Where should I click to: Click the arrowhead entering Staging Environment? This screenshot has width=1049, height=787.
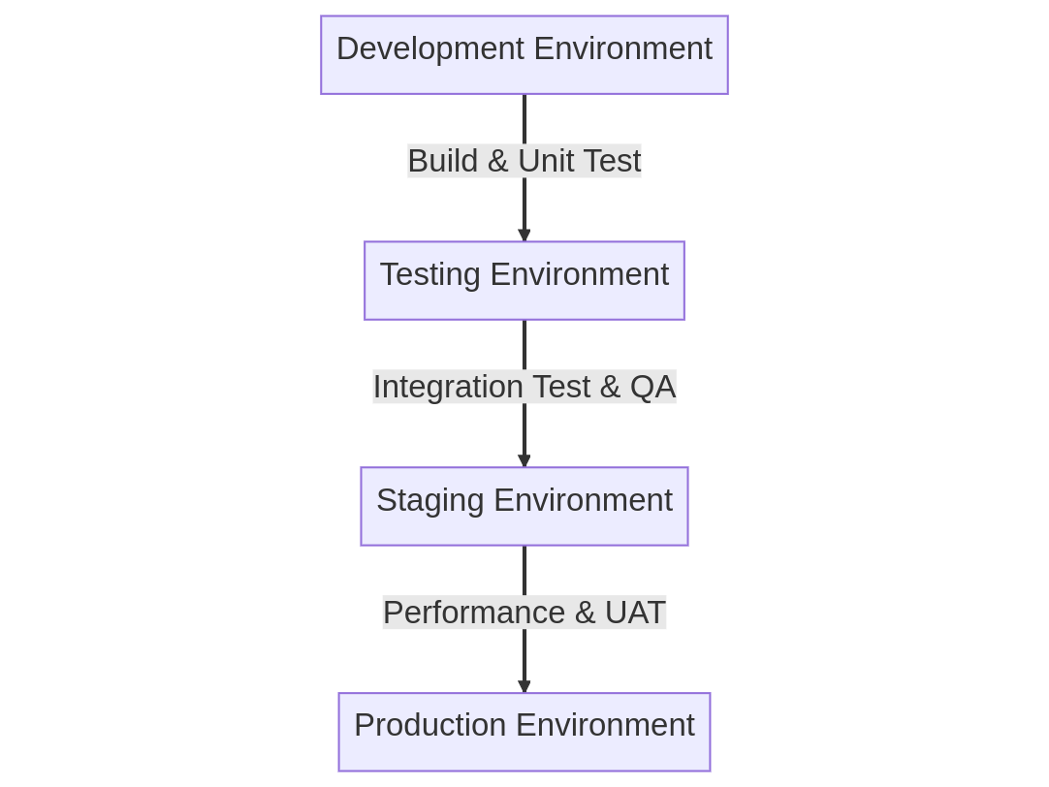pos(524,461)
